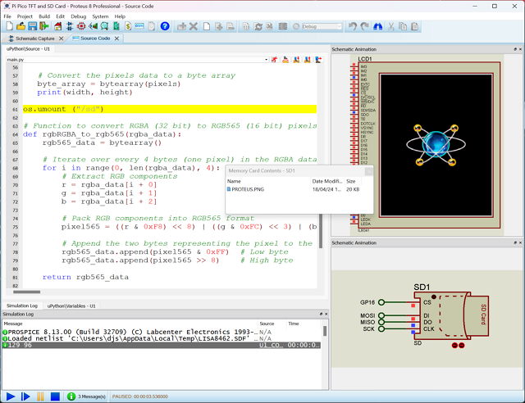Switch to the Schematic Capture tab

coord(36,38)
